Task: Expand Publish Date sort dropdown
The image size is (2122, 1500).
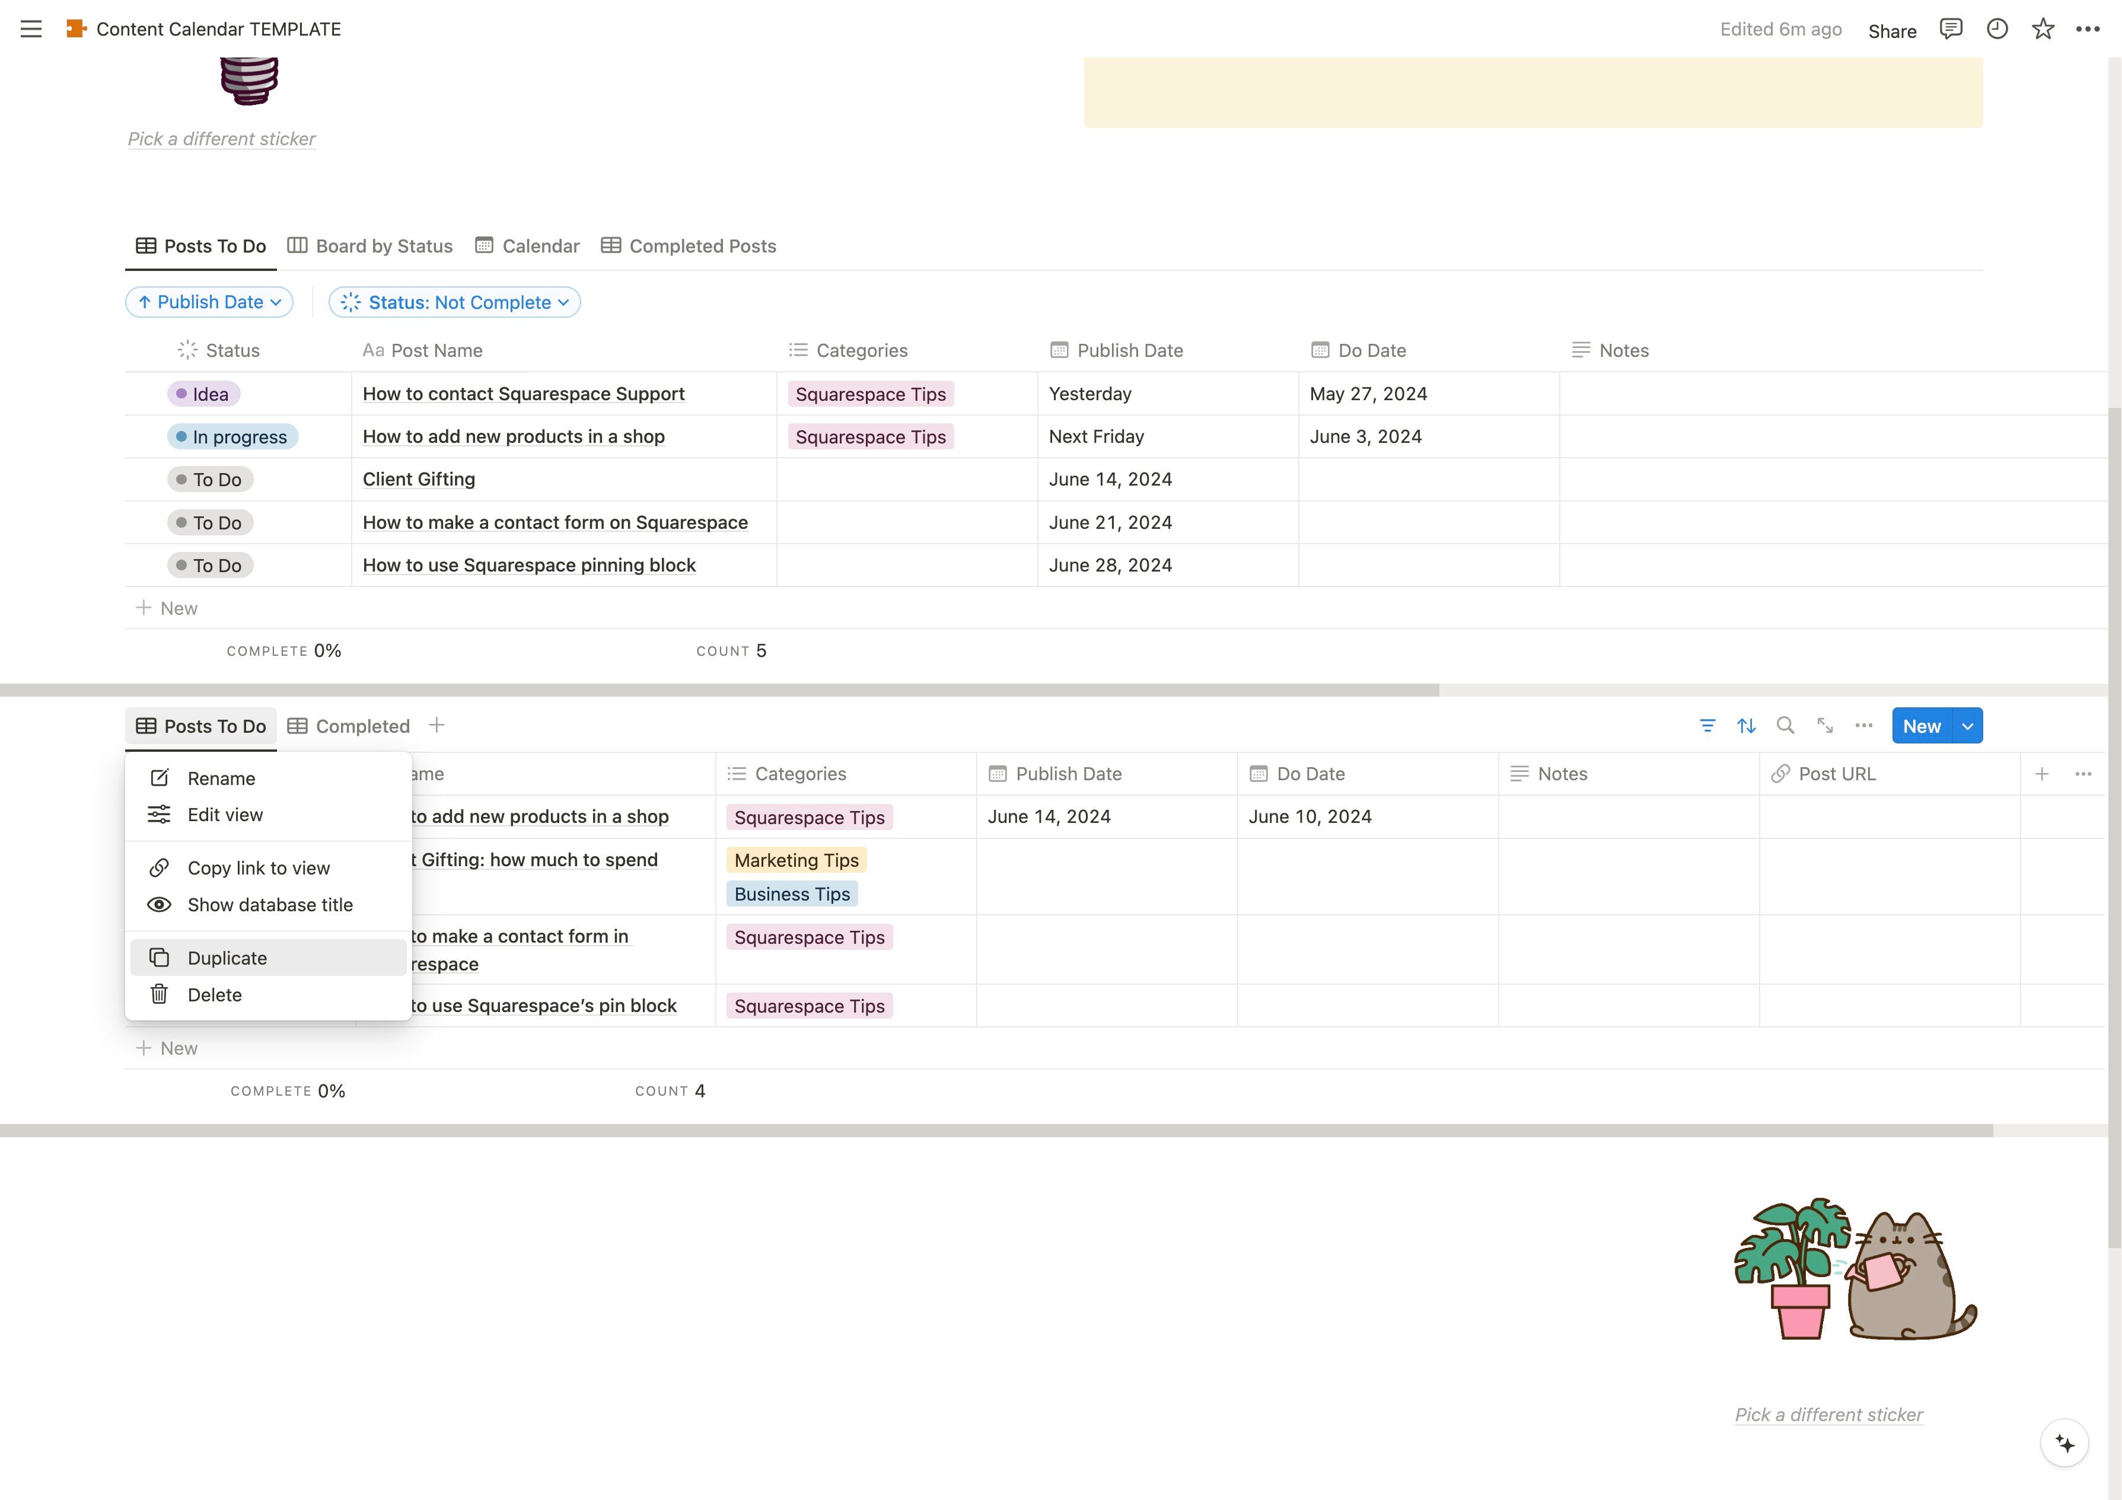Action: [x=210, y=302]
